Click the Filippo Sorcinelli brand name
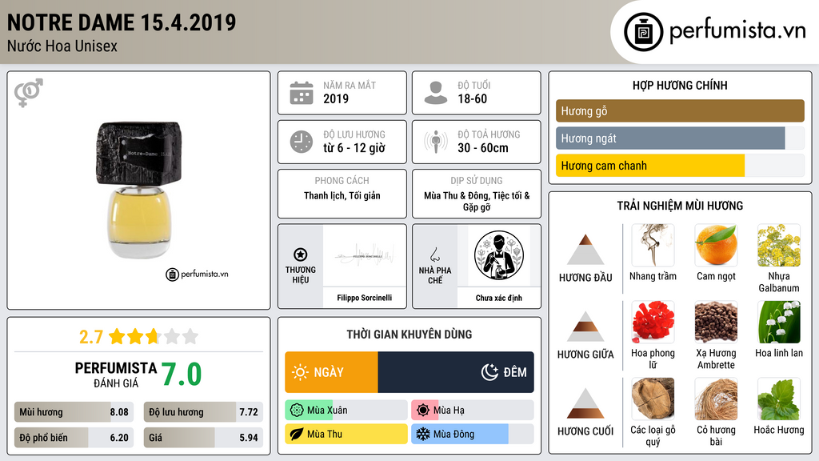Screen dimensions: 819x461 (364, 298)
